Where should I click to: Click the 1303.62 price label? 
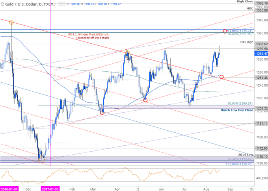261,44
